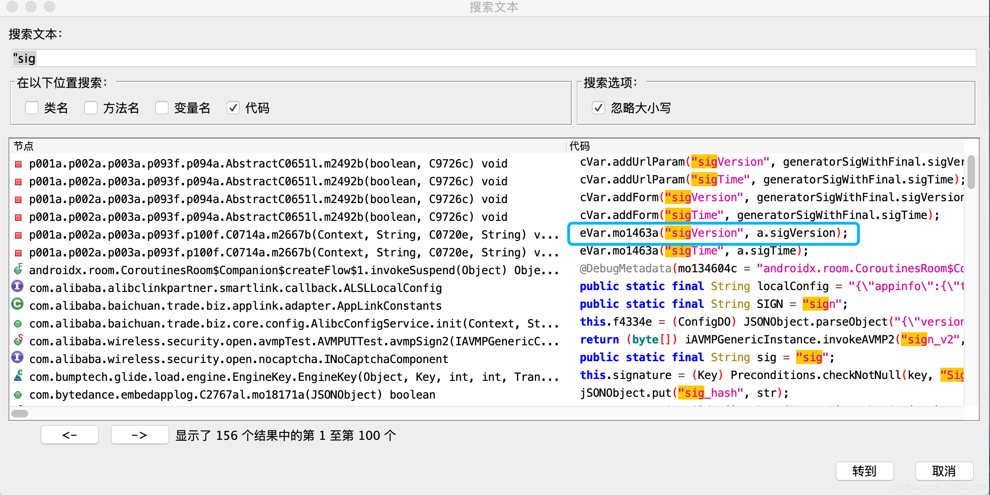990x495 pixels.
Task: Click the horizontal scrollbar thumb under results
Action: tap(20, 414)
